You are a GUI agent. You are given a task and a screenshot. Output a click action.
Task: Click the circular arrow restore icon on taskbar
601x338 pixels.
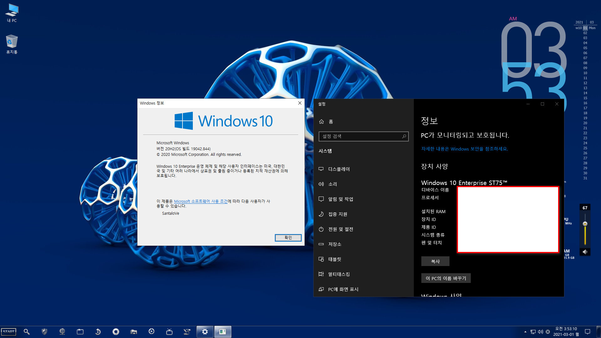[x=98, y=332]
